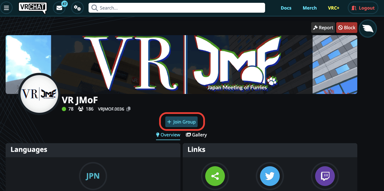Open the Merch page
The image size is (384, 191).
tap(310, 8)
